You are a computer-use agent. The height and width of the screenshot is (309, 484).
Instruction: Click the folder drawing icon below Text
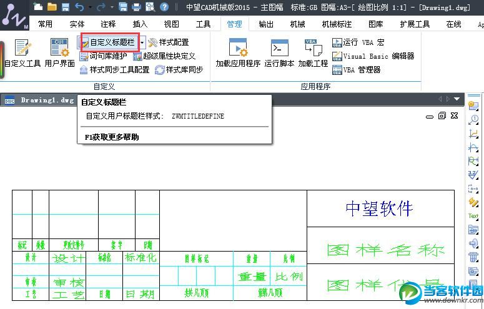tap(473, 230)
